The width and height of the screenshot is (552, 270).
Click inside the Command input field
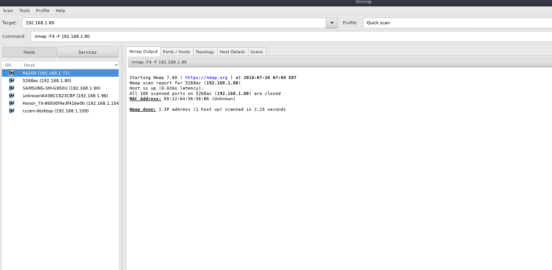(138, 36)
